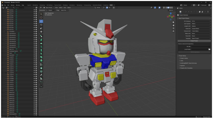213x119 pixels.
Task: Select the Transform tool in viewport toolbar
Action: coord(41,32)
